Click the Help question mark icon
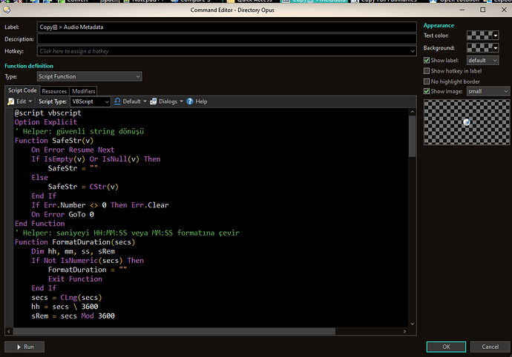The width and height of the screenshot is (512, 357). click(x=190, y=101)
